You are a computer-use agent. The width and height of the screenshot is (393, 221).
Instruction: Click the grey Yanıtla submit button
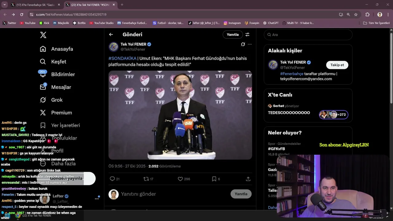[x=241, y=194]
